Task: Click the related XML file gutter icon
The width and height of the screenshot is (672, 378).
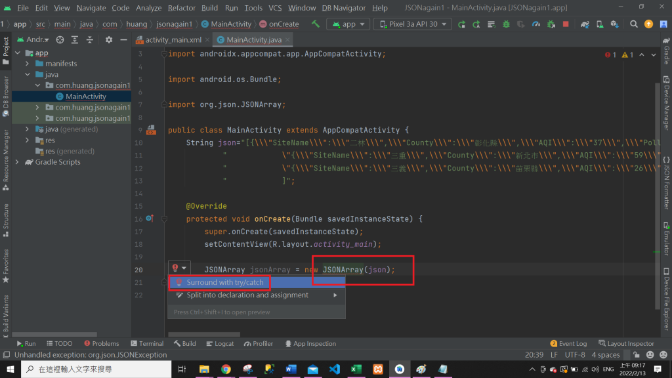Action: pyautogui.click(x=151, y=130)
